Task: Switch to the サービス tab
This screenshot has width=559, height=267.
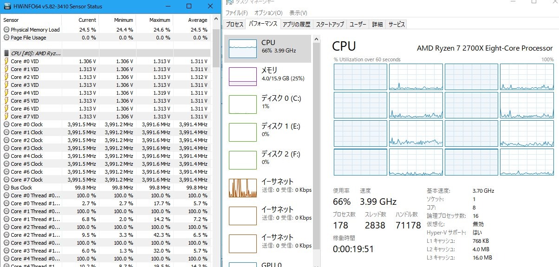Action: pos(396,25)
